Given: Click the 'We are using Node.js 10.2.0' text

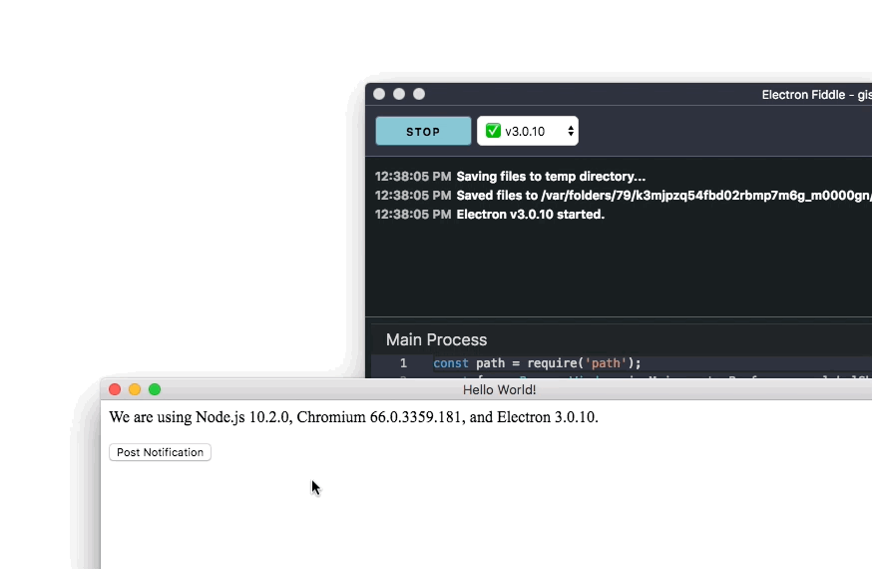Looking at the screenshot, I should click(x=354, y=417).
